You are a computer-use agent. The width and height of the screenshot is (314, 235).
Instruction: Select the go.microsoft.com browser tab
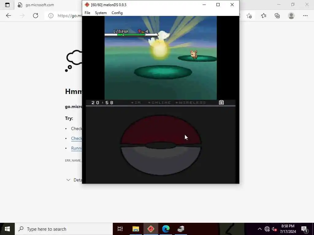pyautogui.click(x=40, y=5)
